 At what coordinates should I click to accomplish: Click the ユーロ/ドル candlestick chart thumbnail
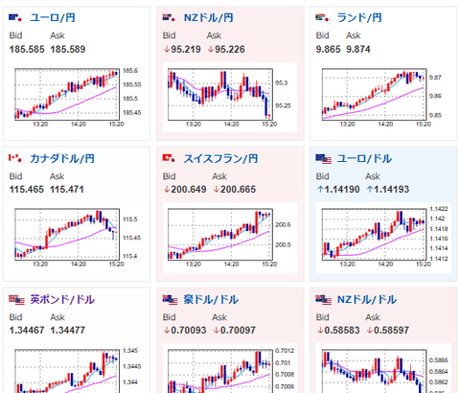pyautogui.click(x=383, y=238)
